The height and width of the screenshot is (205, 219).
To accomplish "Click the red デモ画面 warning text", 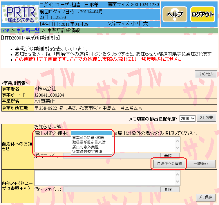I will (98, 59).
